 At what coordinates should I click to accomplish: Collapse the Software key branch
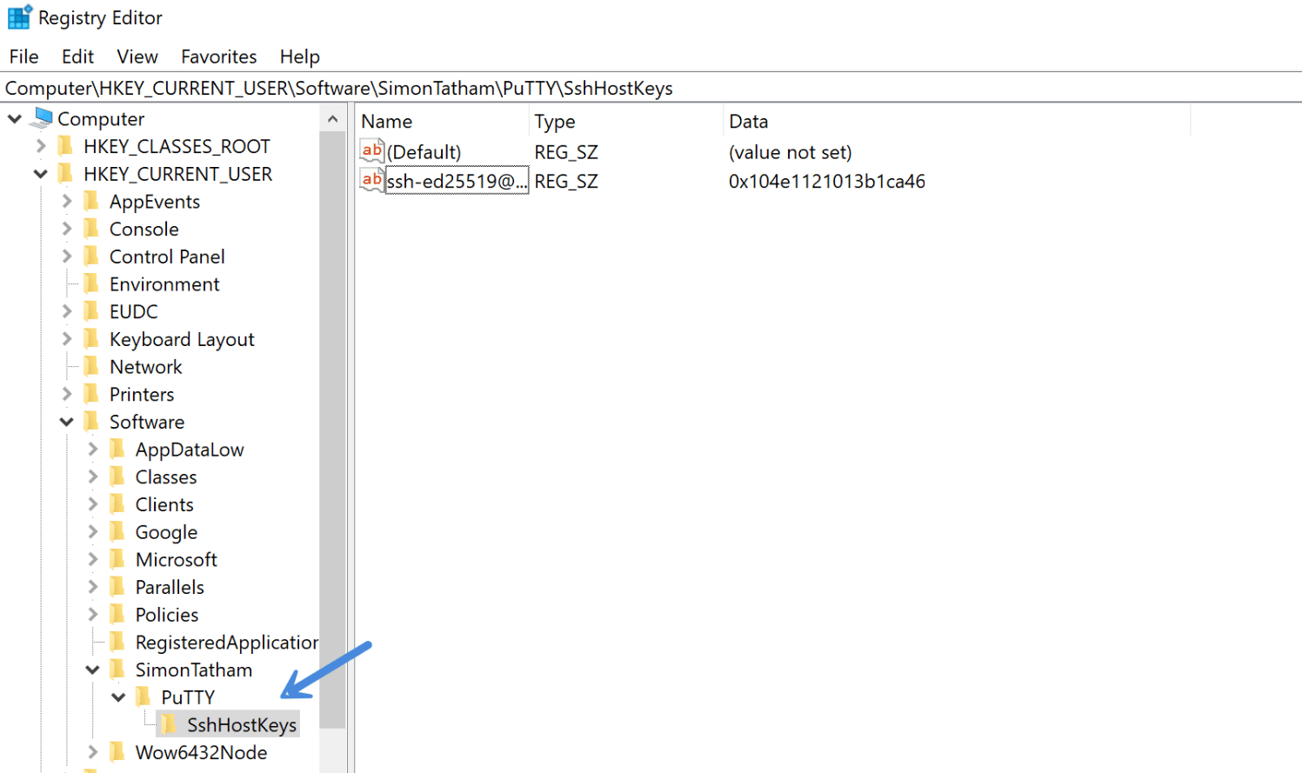pos(67,422)
